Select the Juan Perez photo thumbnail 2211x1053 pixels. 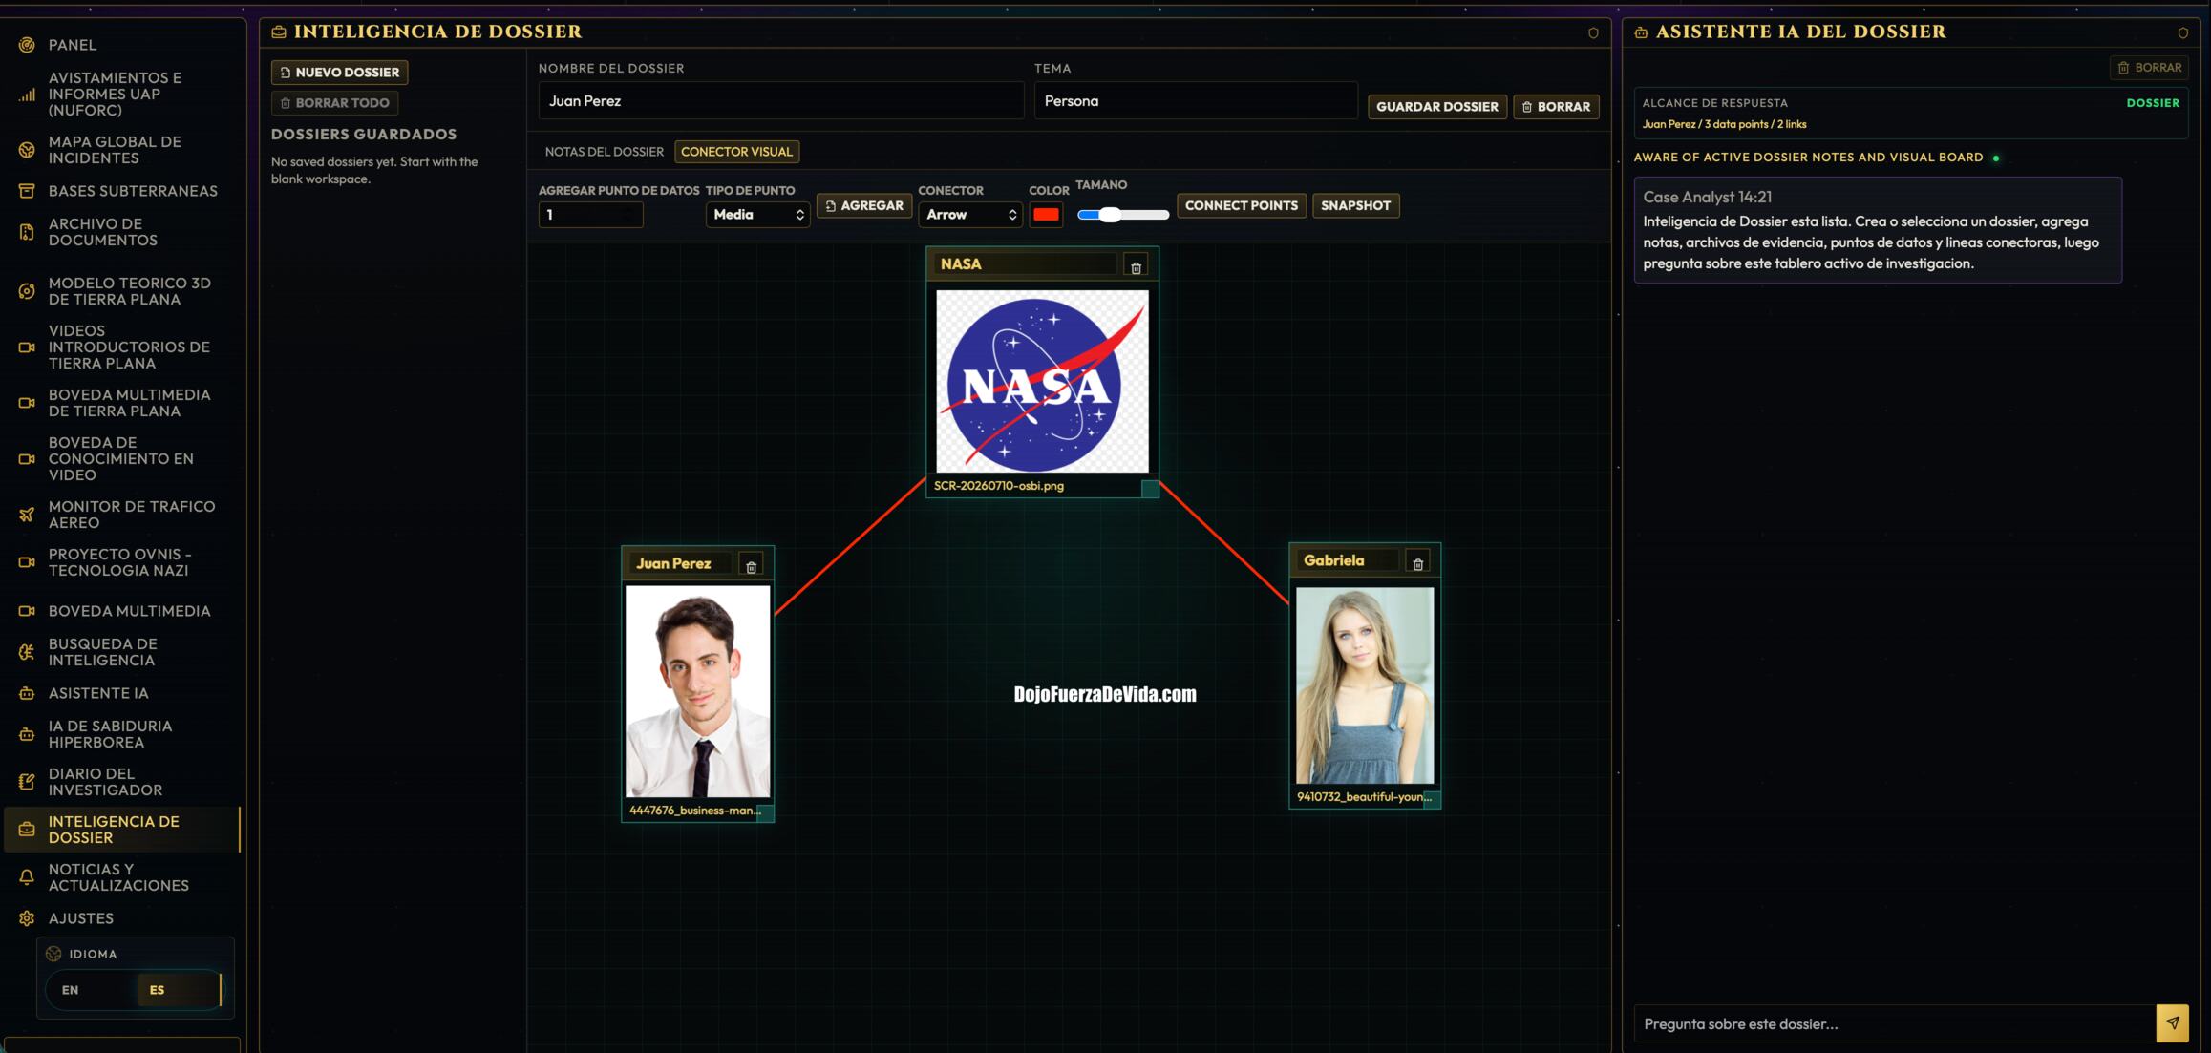[697, 691]
